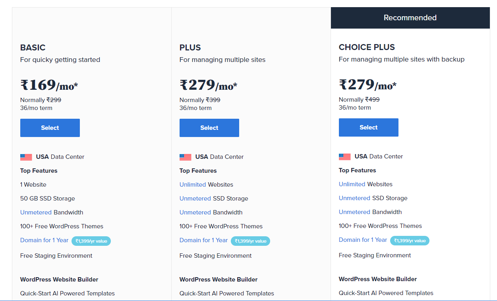Open Unmetered SSD Storage link in CHOICE PLUS
The image size is (497, 301).
(x=354, y=198)
